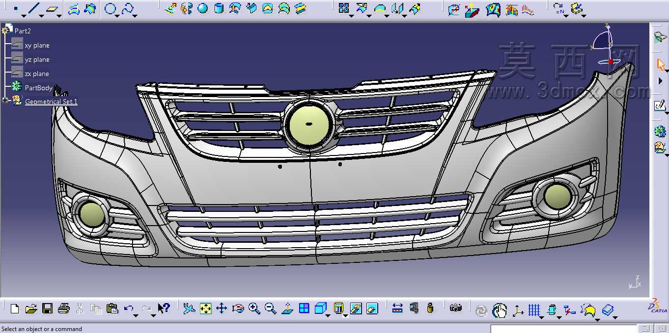This screenshot has width=669, height=333.
Task: Print the current document
Action: 63,308
